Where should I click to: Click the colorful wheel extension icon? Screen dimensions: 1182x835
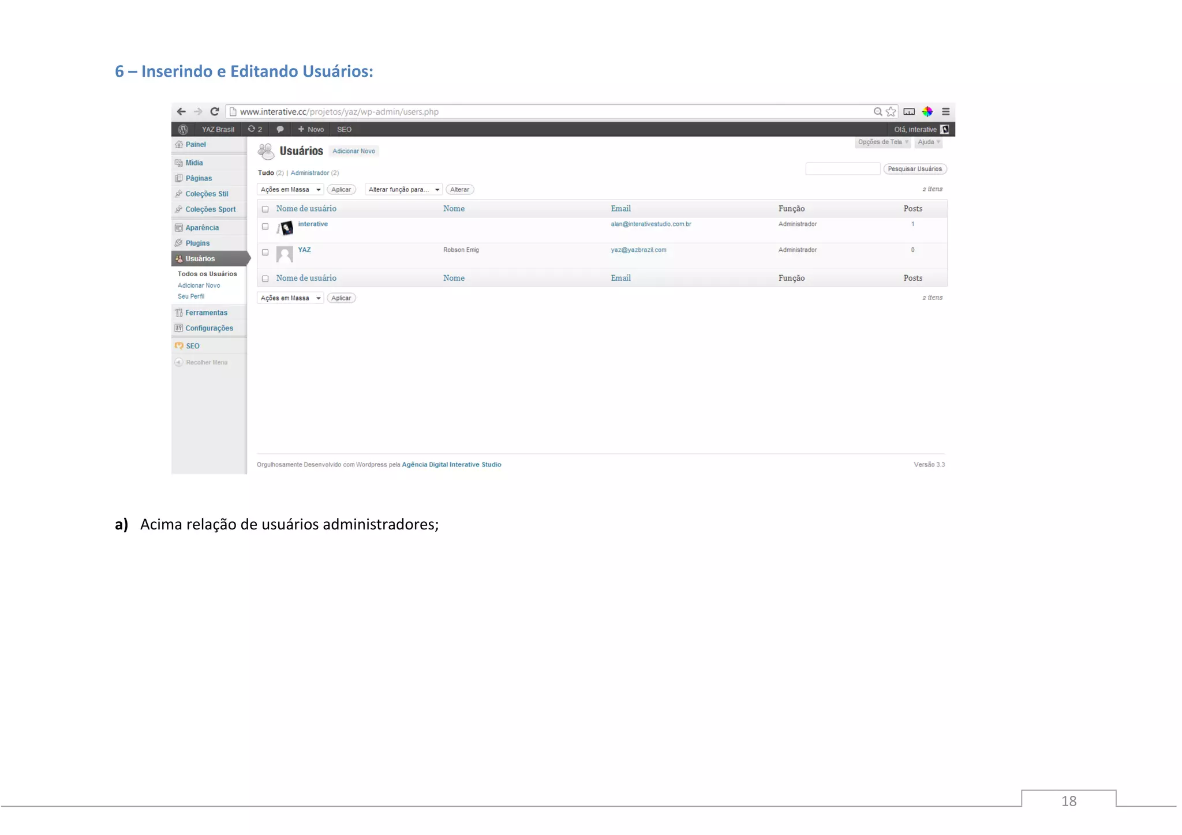point(927,111)
